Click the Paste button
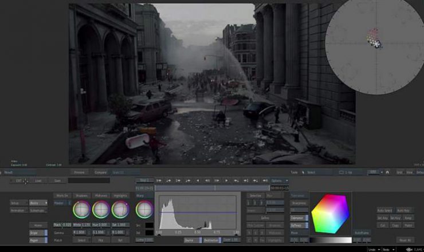This screenshot has width=424, height=252. click(x=408, y=225)
